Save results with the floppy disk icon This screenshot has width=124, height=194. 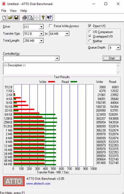click(16, 17)
